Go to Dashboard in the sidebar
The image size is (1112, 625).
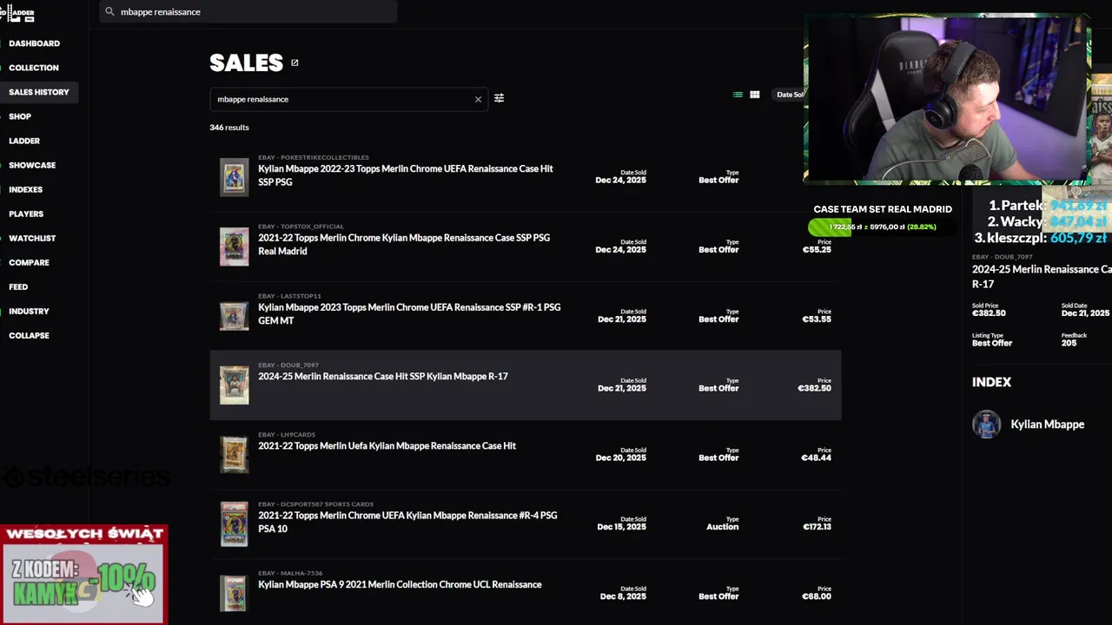click(x=34, y=43)
